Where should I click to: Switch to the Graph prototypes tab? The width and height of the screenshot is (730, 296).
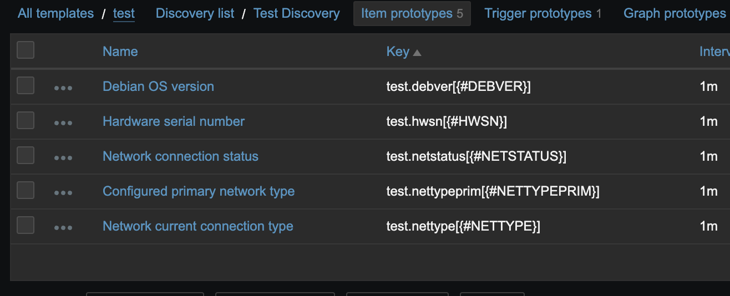[674, 13]
